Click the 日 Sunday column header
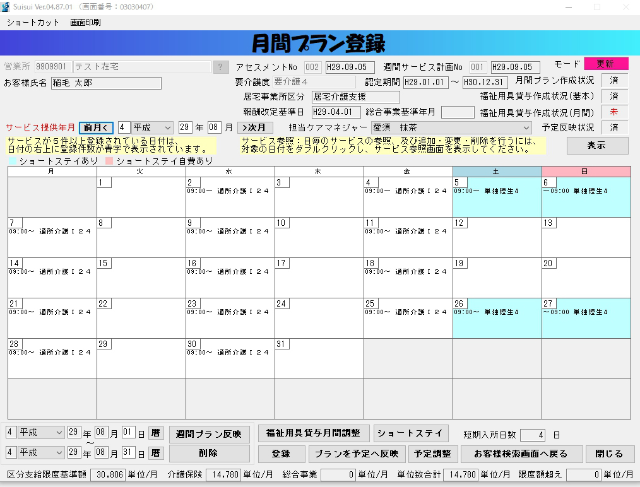Screen dimensions: 640x487 tap(586, 172)
